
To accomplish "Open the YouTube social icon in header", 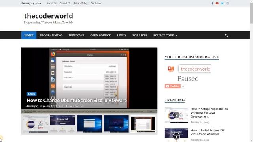I will pyautogui.click(x=217, y=3).
